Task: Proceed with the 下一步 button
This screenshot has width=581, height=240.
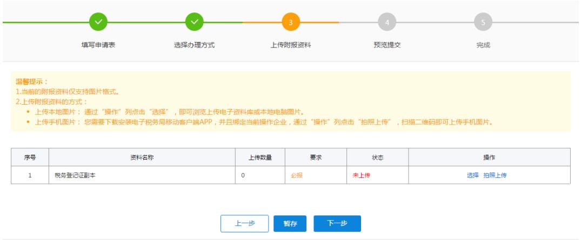Action: pos(337,223)
